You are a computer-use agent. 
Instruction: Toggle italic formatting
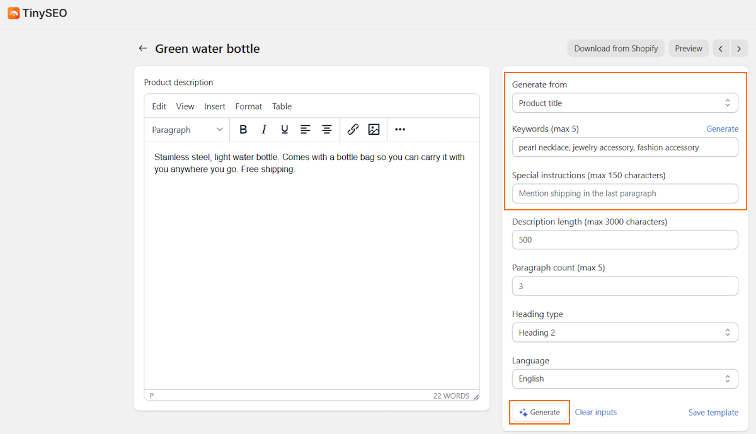coord(264,129)
